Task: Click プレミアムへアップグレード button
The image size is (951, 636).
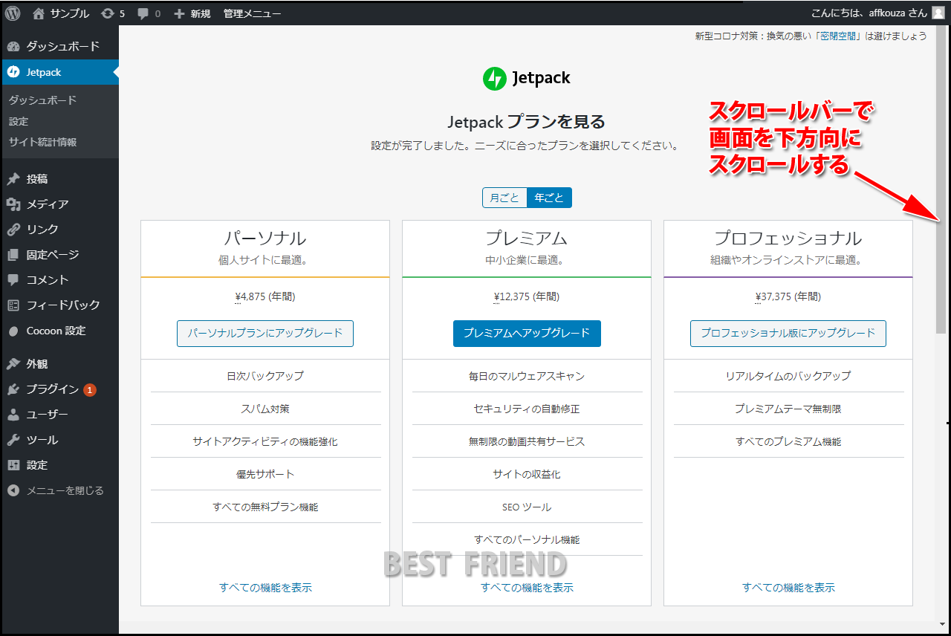Action: coord(527,334)
